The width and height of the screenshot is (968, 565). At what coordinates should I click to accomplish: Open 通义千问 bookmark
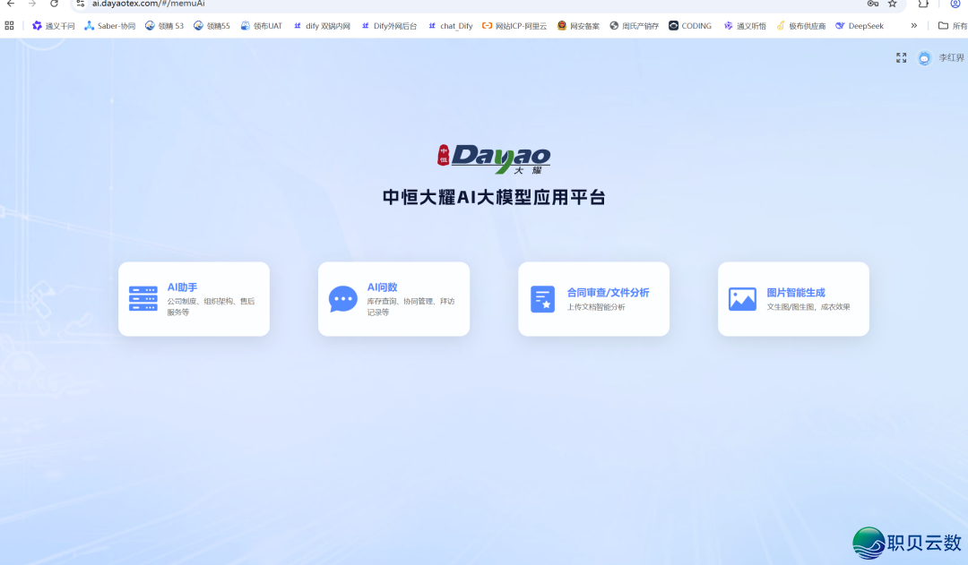[53, 26]
